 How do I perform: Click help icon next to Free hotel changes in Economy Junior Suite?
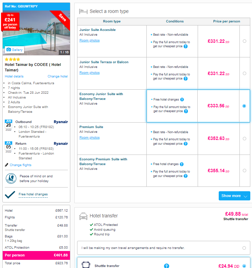182,100
